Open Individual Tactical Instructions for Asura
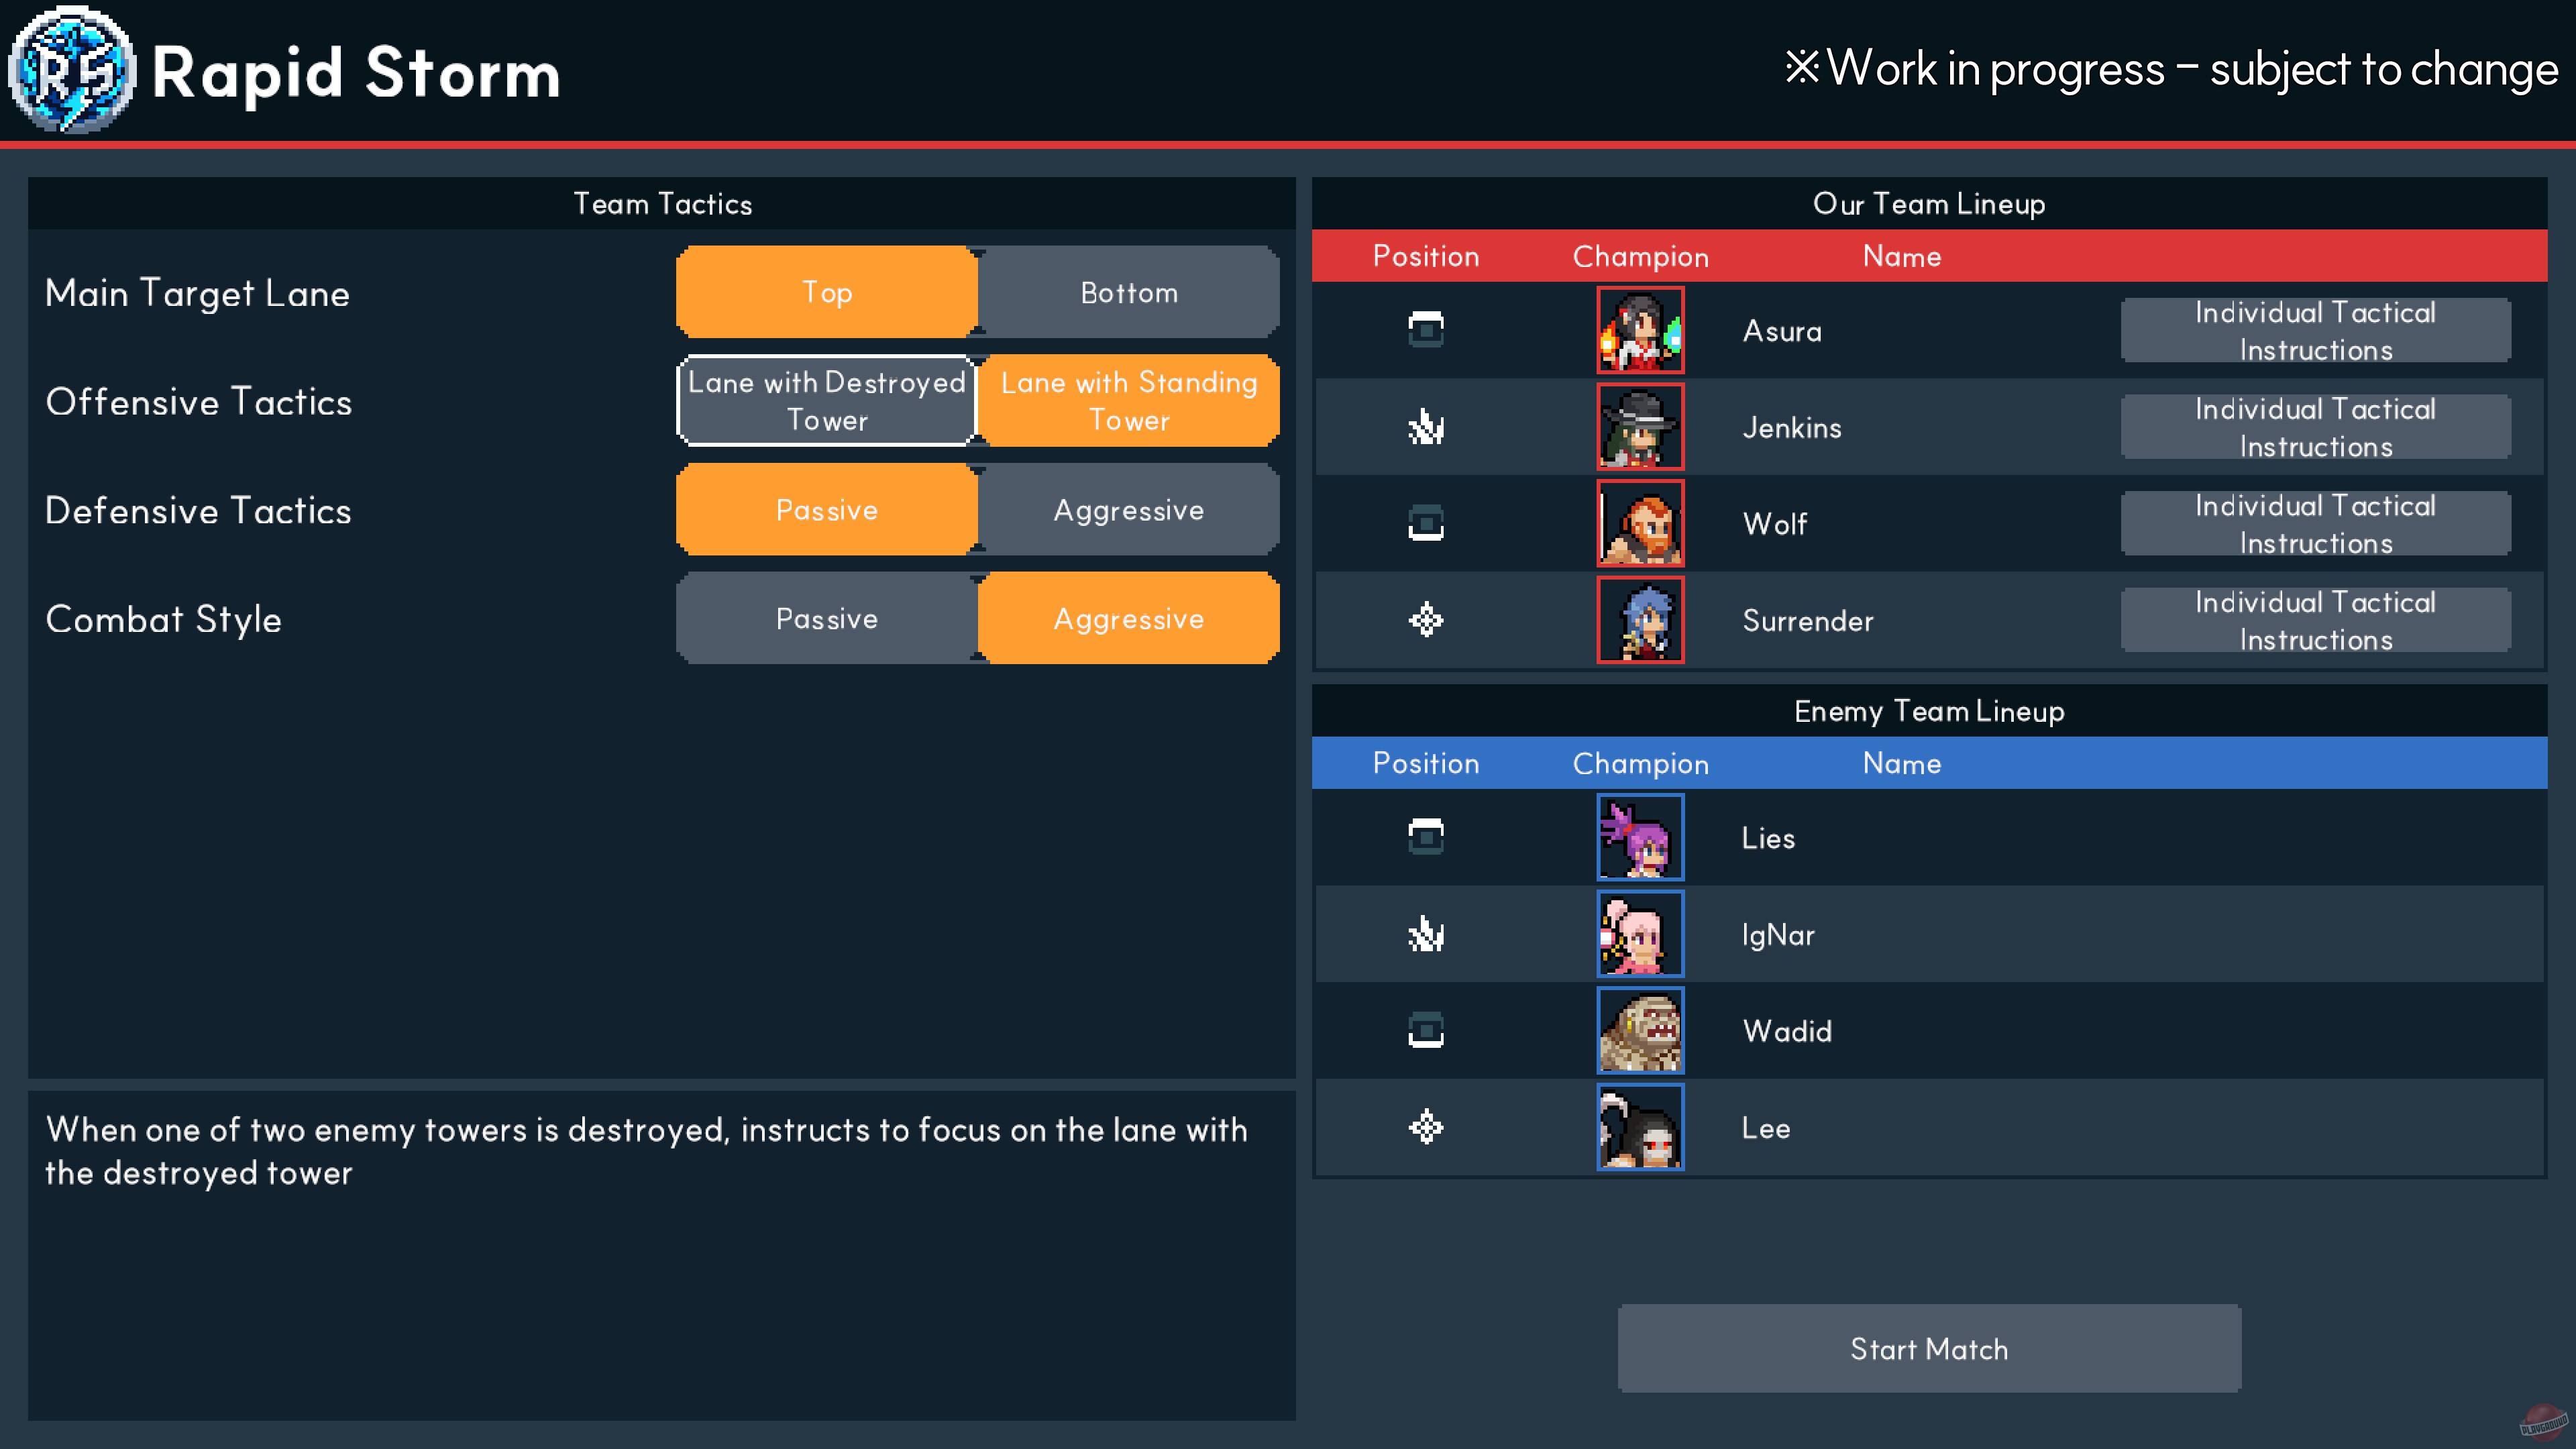Screen dimensions: 2576x1449 click(x=2316, y=330)
